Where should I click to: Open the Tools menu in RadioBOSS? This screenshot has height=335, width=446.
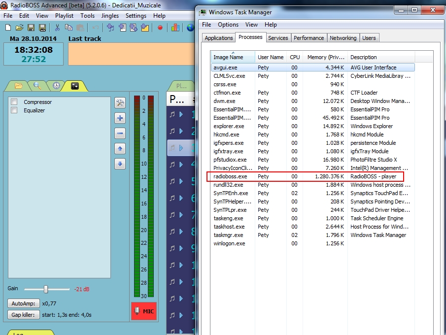click(x=87, y=16)
